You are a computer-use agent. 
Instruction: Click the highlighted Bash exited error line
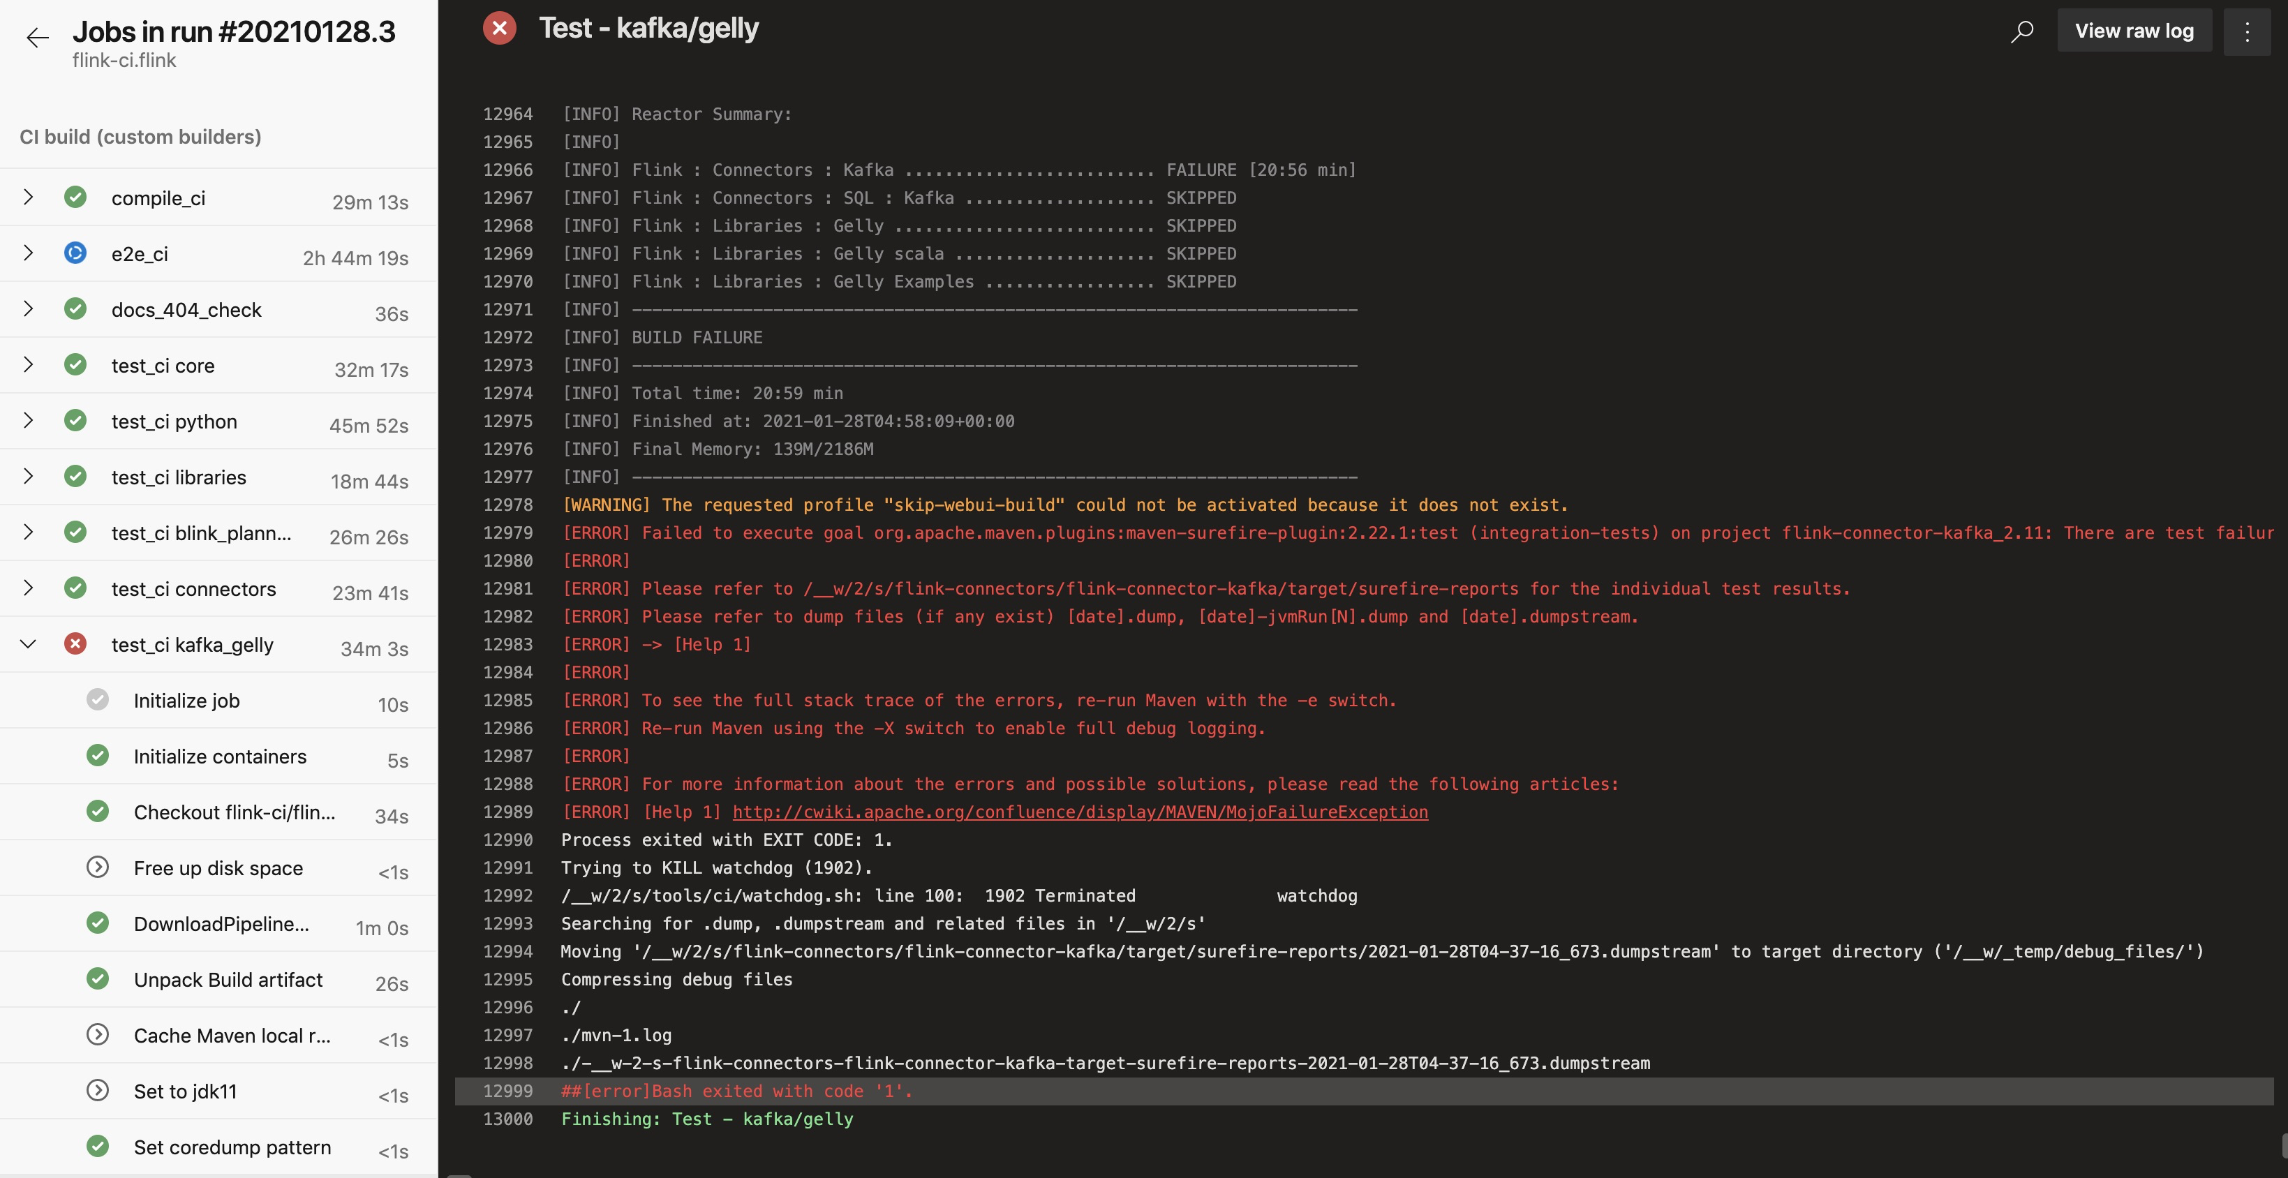[x=736, y=1091]
